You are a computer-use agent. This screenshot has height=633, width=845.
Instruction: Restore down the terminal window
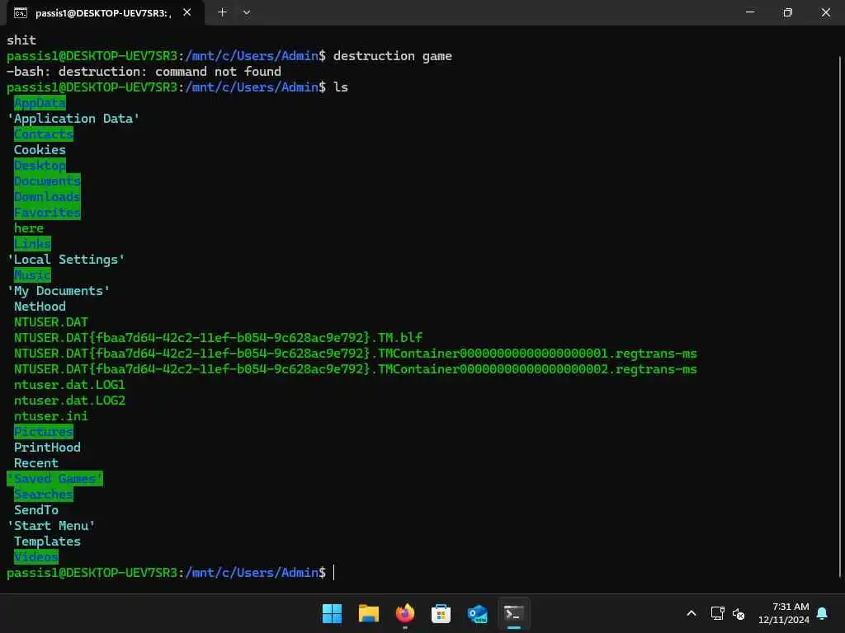[787, 12]
